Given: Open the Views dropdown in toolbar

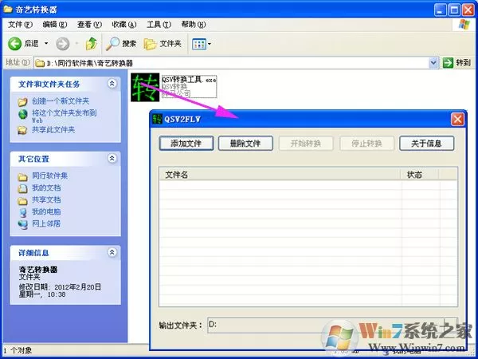Looking at the screenshot, I should tap(202, 44).
